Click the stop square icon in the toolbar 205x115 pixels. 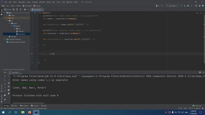point(192,6)
